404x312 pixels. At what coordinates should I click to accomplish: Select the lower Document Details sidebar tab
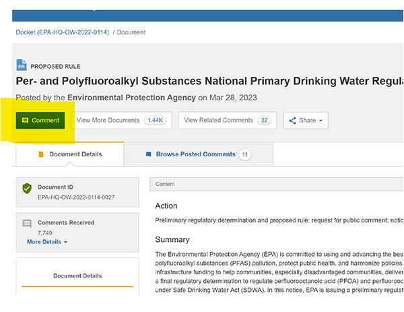(77, 276)
